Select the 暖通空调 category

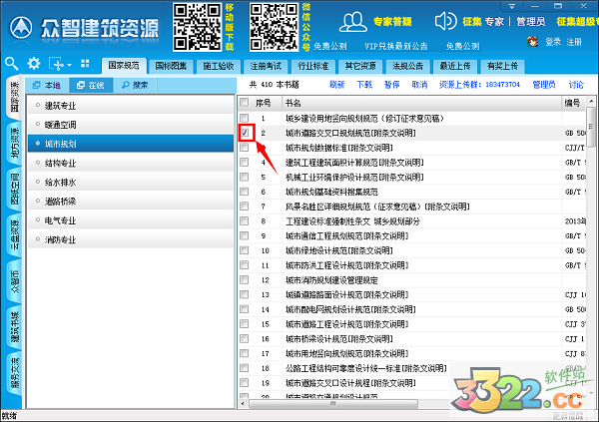click(x=131, y=125)
